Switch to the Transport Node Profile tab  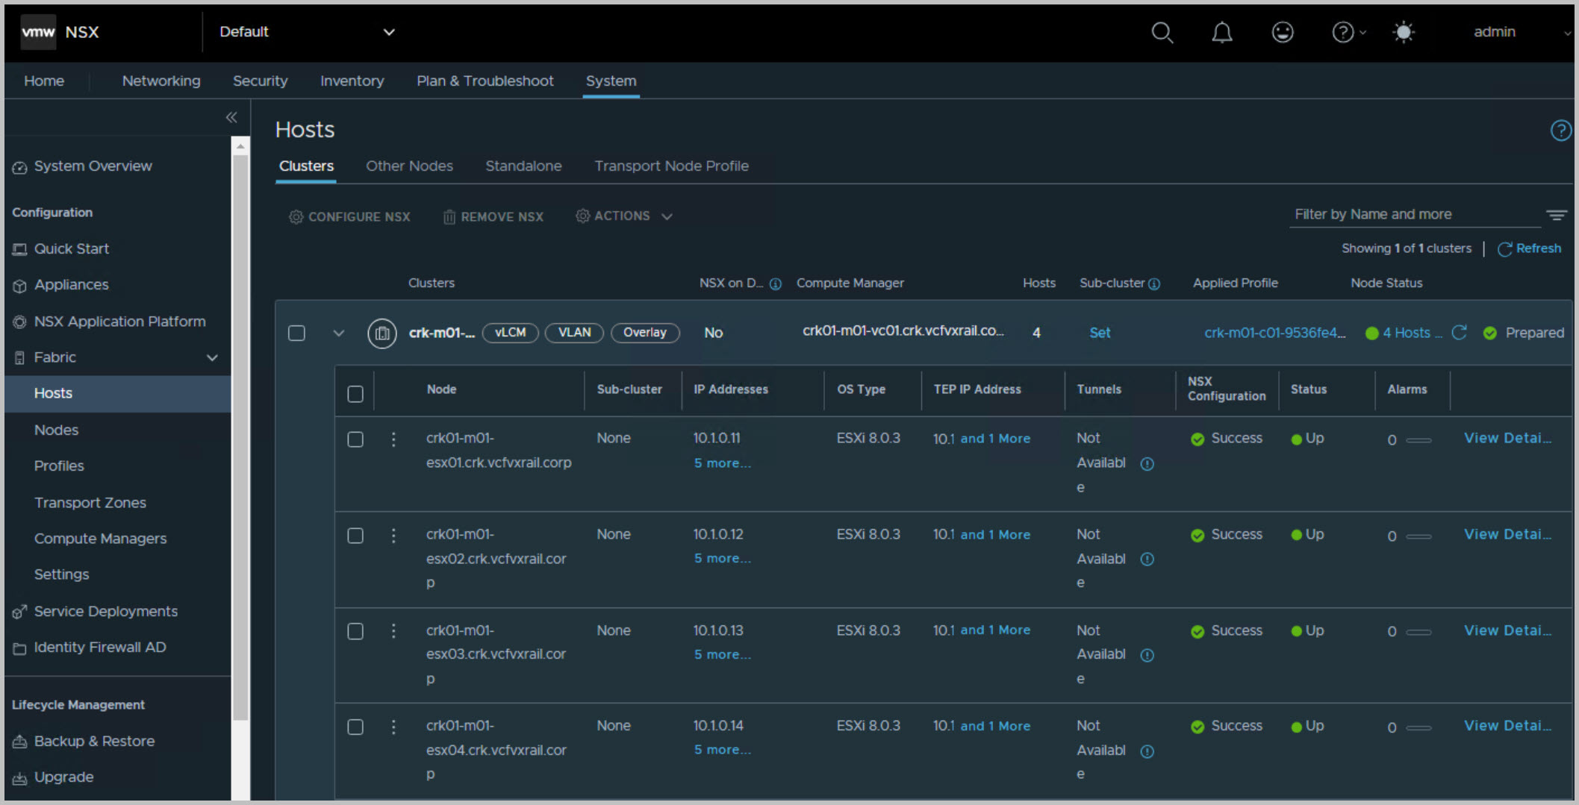671,166
